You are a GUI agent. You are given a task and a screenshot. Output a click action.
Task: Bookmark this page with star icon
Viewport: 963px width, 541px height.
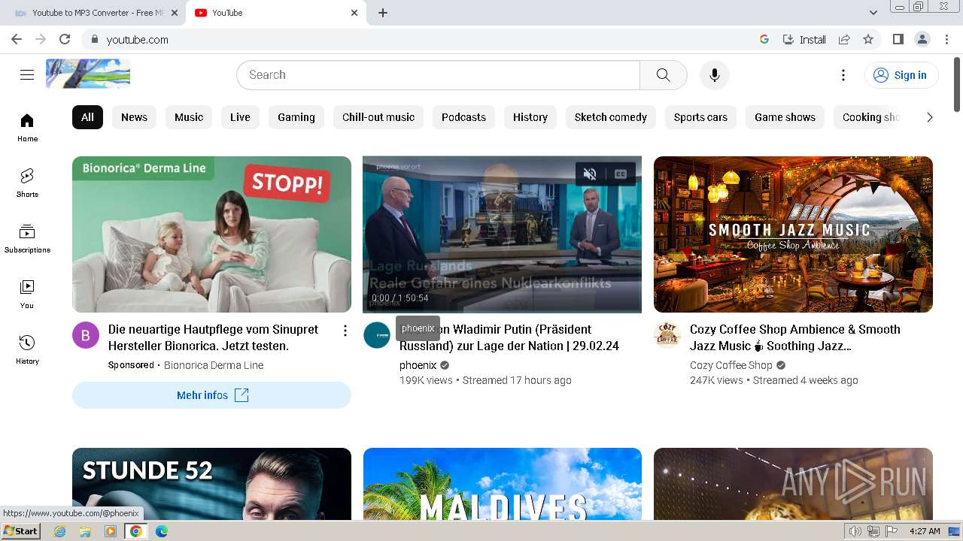(868, 39)
